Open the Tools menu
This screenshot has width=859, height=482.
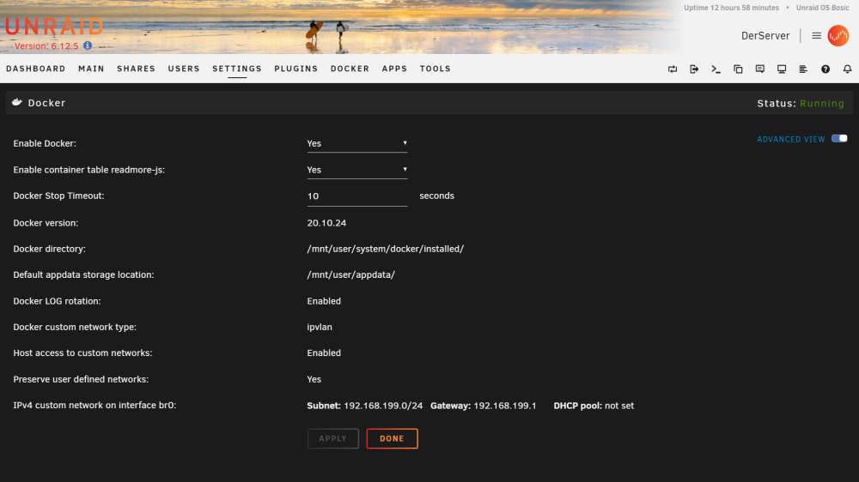point(435,69)
